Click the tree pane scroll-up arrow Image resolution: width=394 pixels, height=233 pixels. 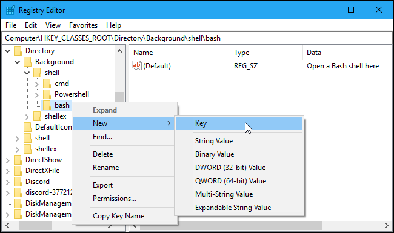(x=120, y=51)
